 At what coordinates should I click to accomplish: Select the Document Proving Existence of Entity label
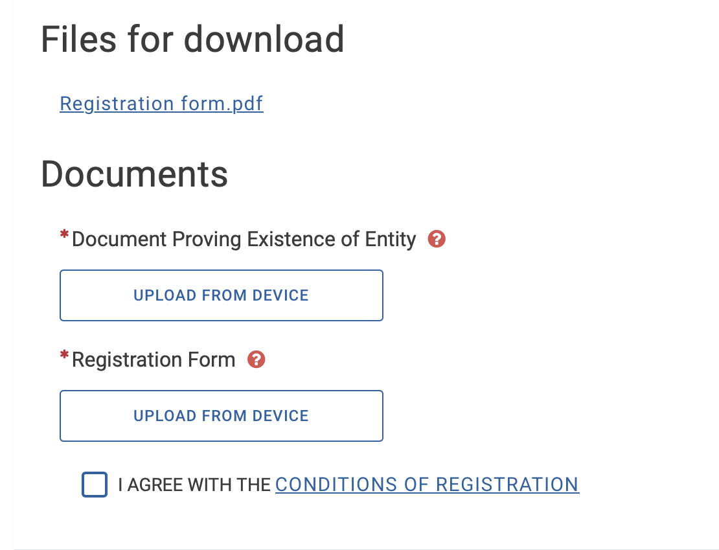(x=244, y=240)
